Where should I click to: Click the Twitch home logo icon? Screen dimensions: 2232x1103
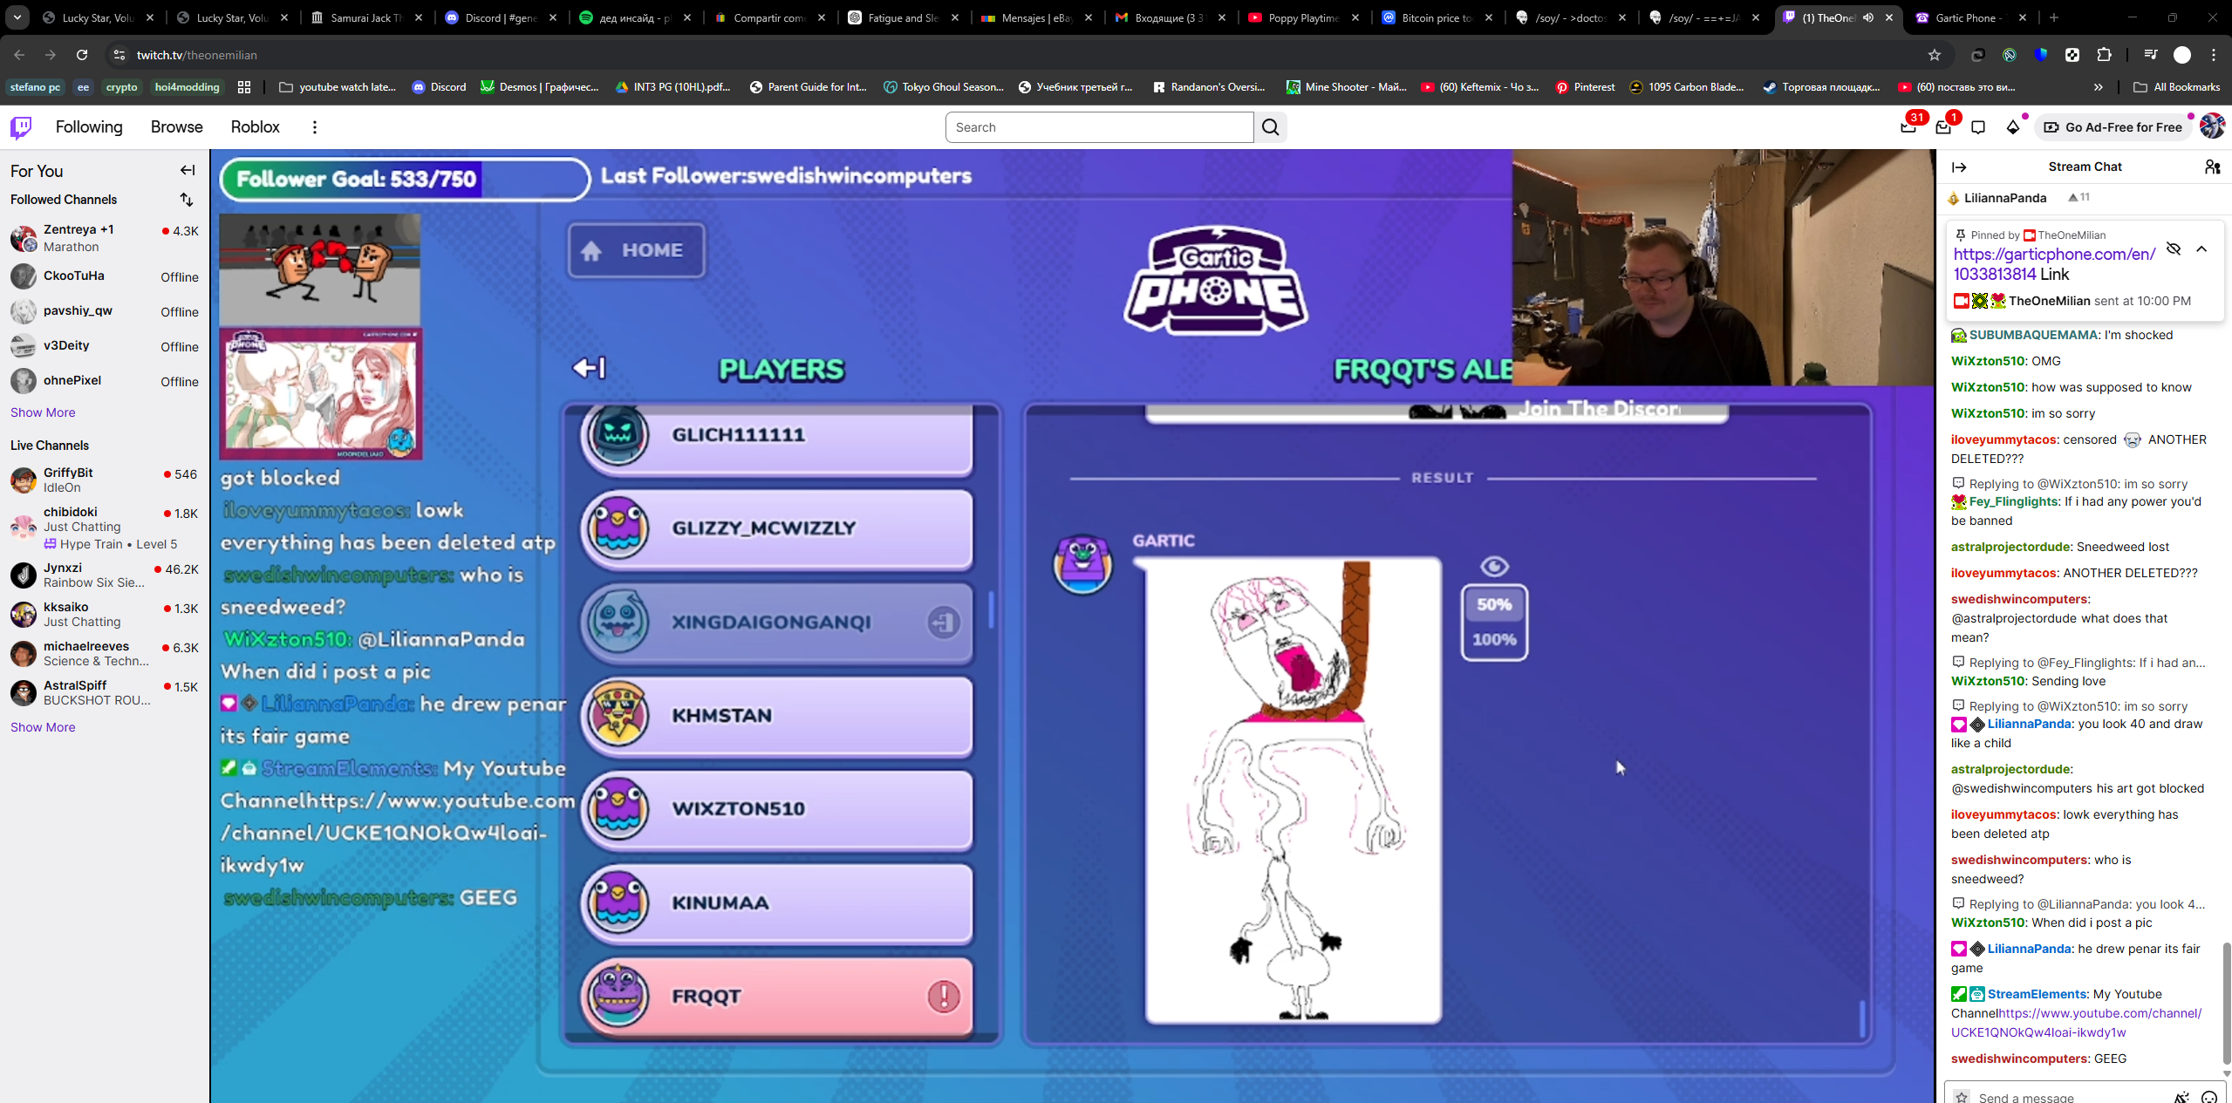pos(21,127)
